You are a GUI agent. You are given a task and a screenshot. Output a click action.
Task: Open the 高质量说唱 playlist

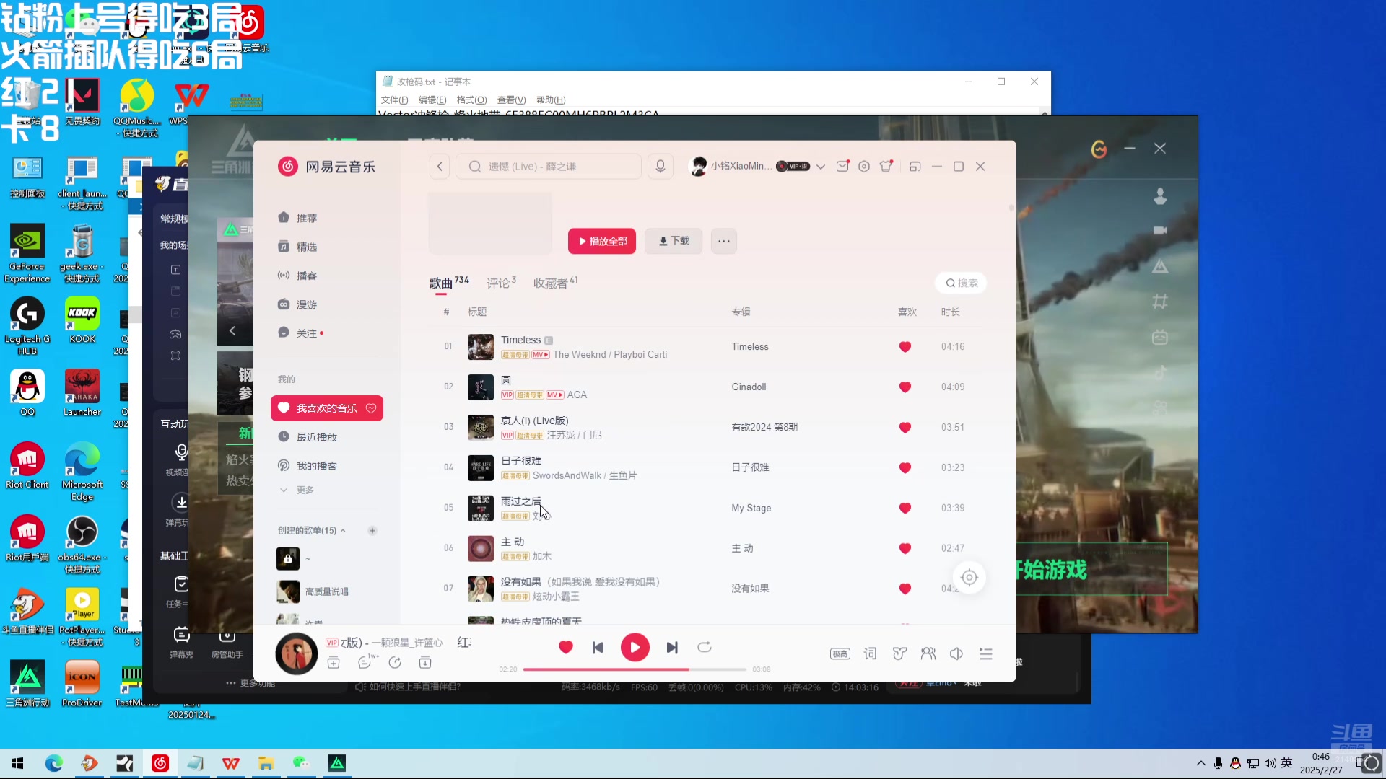click(x=327, y=591)
